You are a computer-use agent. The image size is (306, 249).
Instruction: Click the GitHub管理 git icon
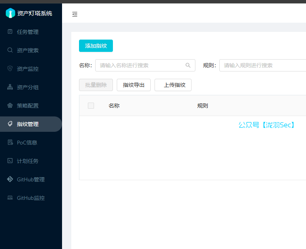[10, 179]
